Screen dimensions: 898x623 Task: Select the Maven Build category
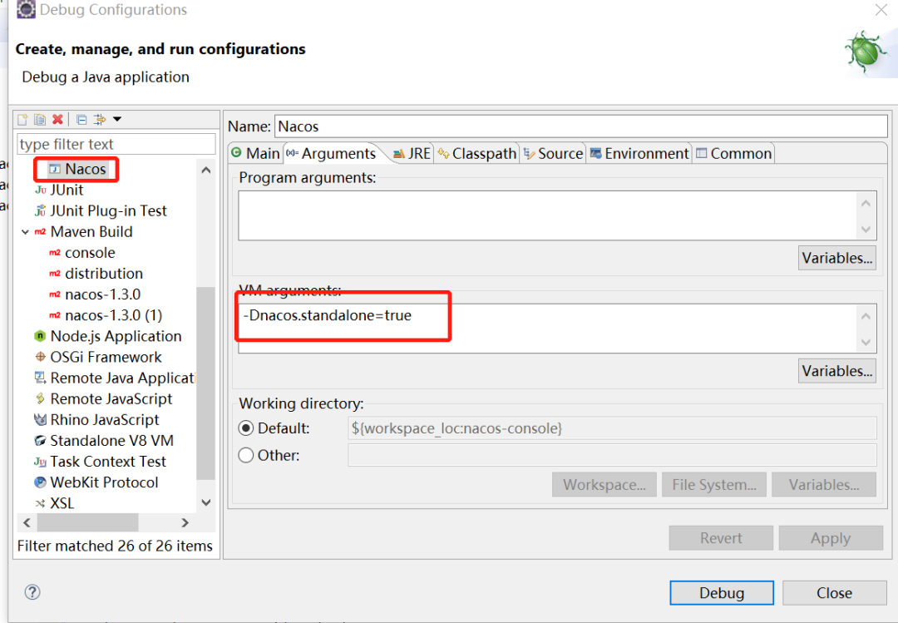[x=84, y=231]
